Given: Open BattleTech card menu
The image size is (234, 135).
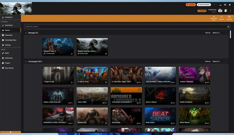Looking at the screenshot, I should click(x=105, y=110).
